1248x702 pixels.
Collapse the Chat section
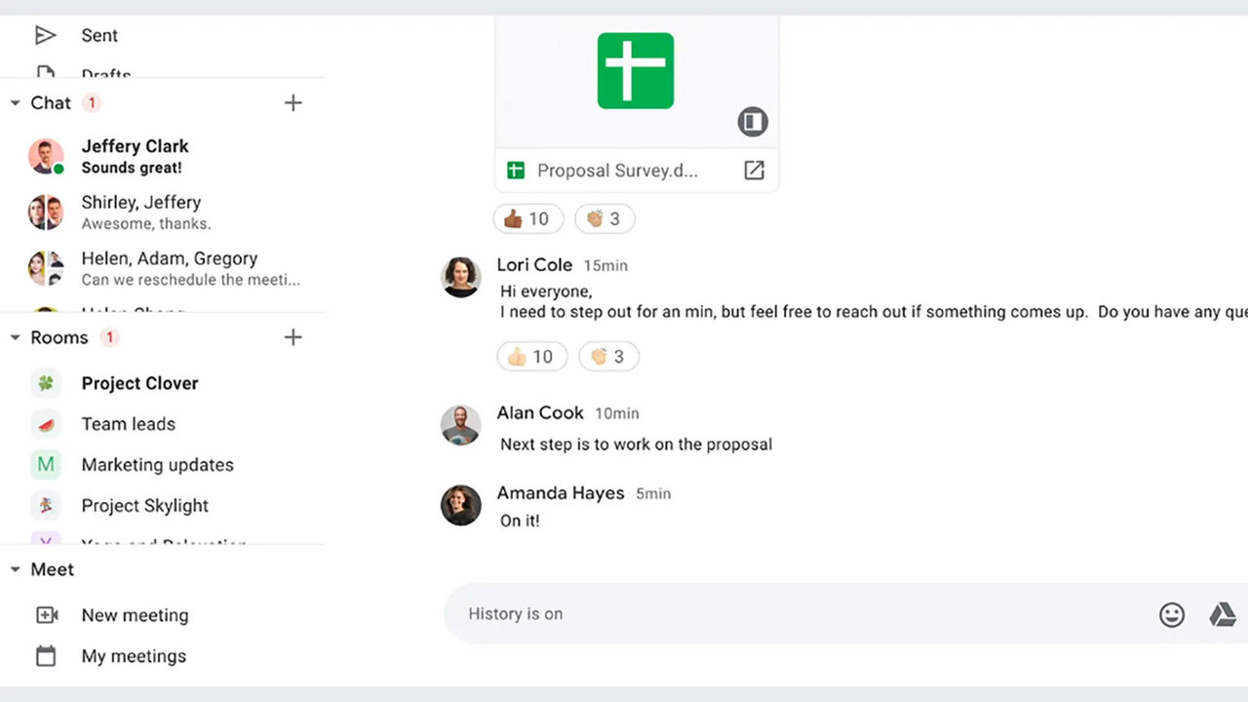click(16, 103)
